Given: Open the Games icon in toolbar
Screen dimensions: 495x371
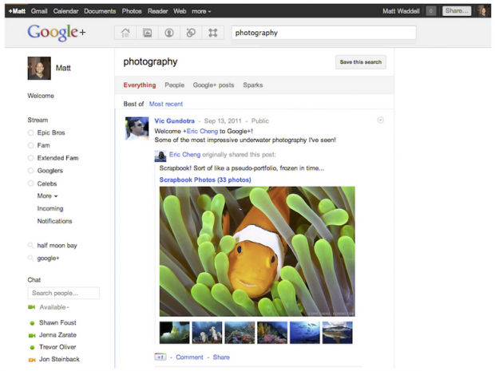Looking at the screenshot, I should (x=212, y=33).
